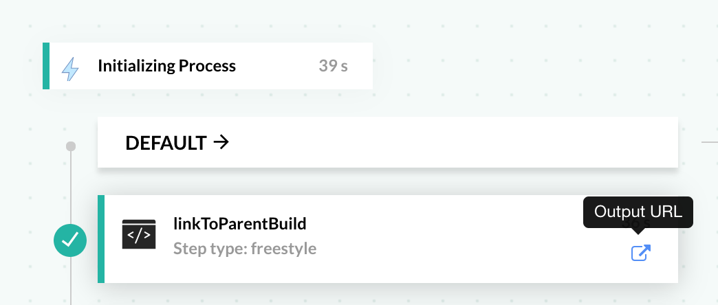Image resolution: width=718 pixels, height=305 pixels.
Task: Click the arrow next to DEFAULT
Action: coord(221,142)
